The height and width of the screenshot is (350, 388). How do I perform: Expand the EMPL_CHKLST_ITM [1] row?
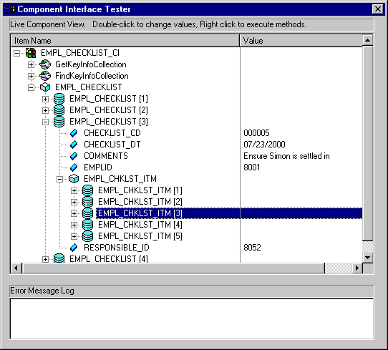coord(74,190)
